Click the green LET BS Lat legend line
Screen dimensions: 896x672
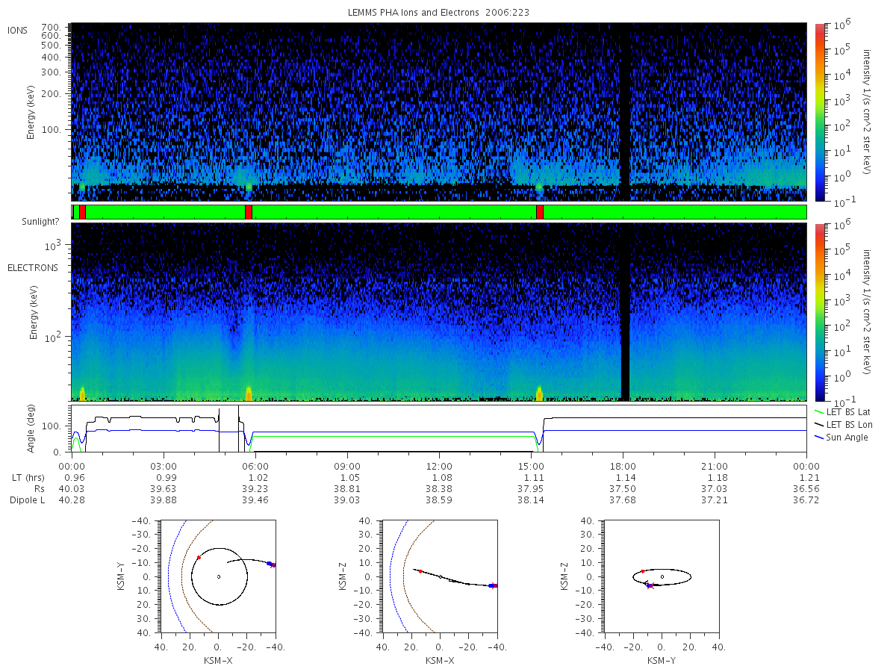pos(821,412)
